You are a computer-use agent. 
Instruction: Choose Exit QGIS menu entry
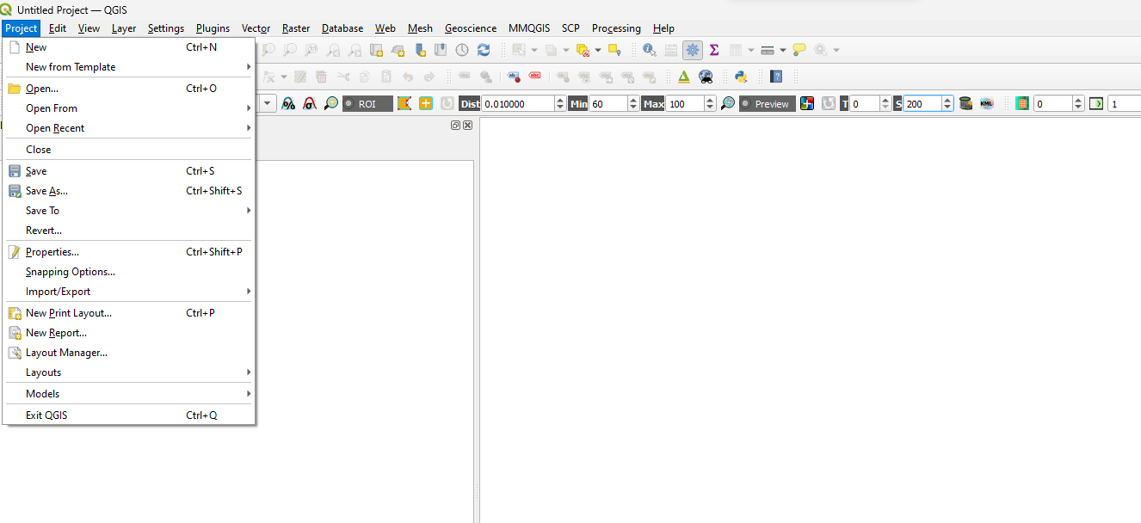129,415
